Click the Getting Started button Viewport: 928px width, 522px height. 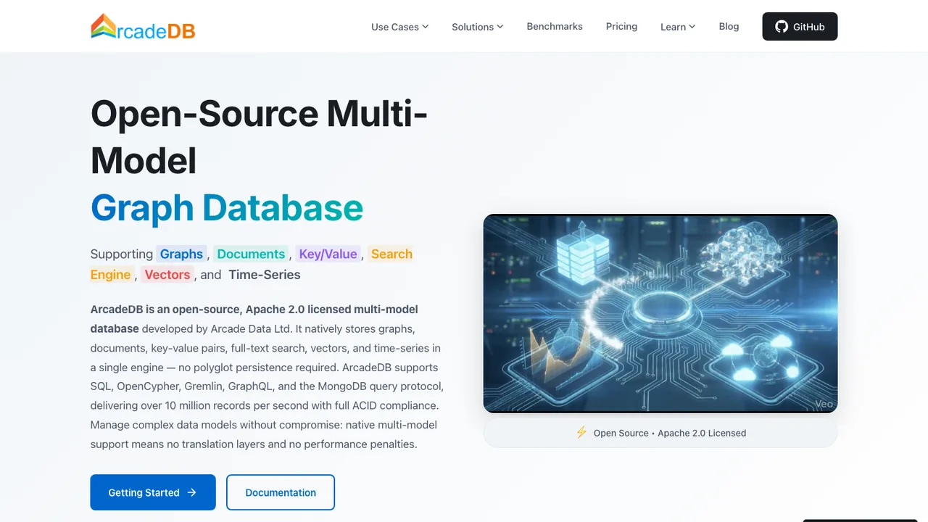point(153,492)
